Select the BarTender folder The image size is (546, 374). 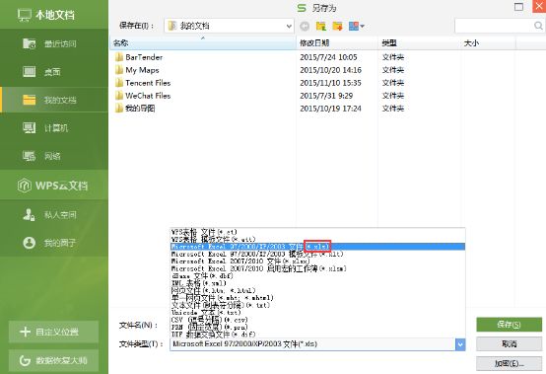pos(144,57)
